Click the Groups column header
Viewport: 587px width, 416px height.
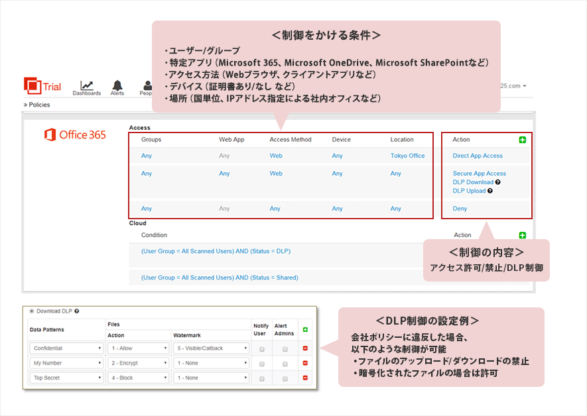(x=151, y=139)
